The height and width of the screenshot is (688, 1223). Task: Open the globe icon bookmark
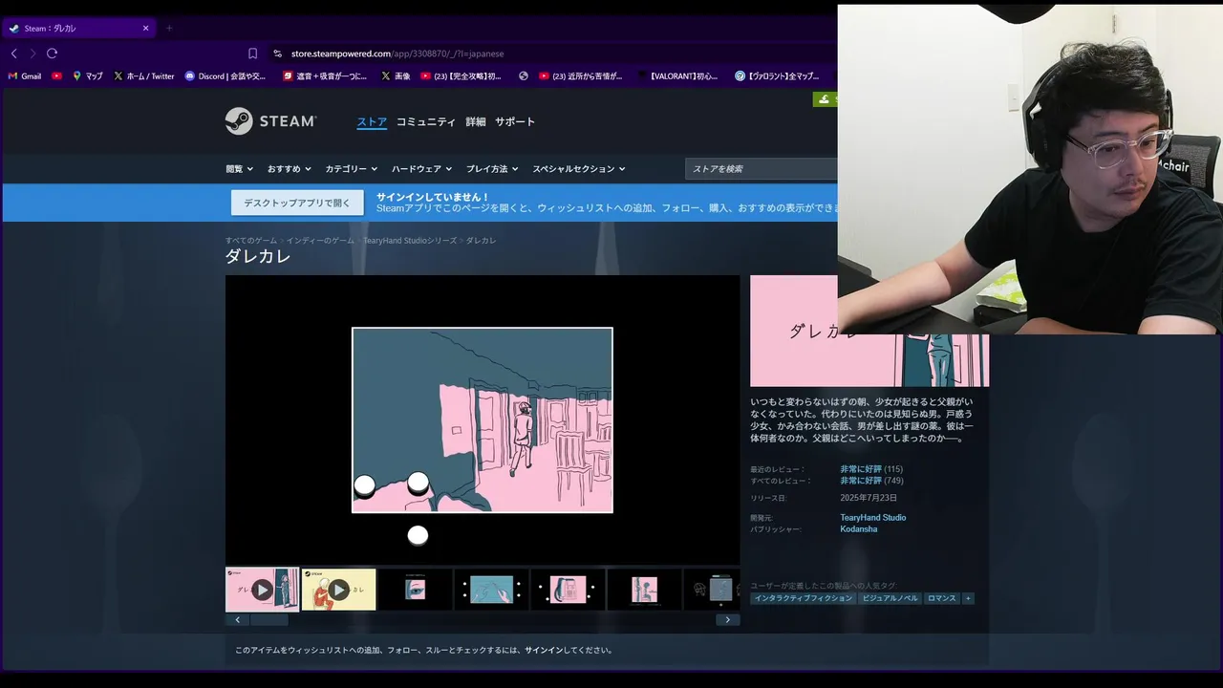click(x=524, y=75)
